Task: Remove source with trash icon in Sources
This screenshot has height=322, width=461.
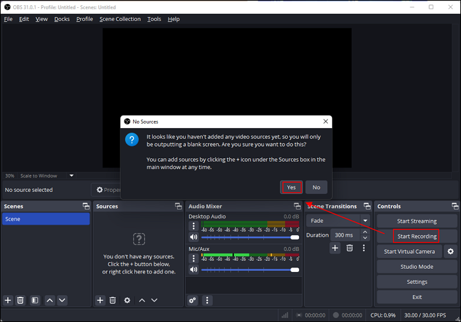Action: coord(113,300)
